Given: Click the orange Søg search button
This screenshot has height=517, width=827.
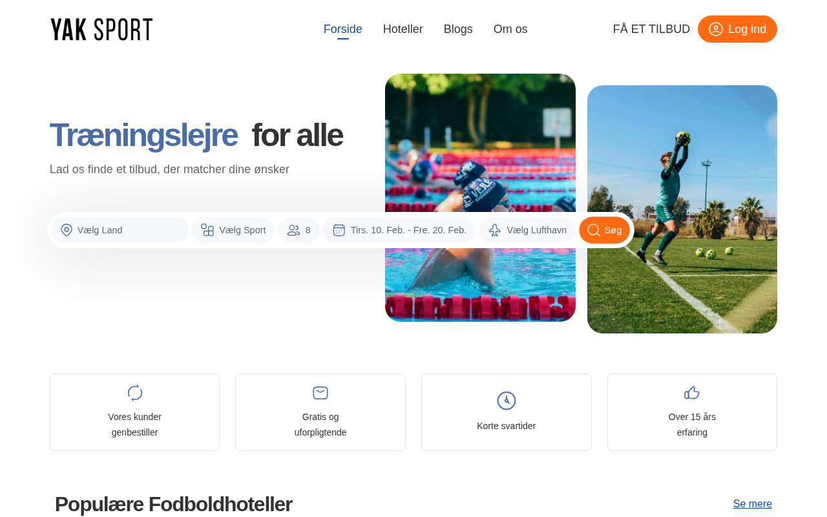Looking at the screenshot, I should pos(605,230).
